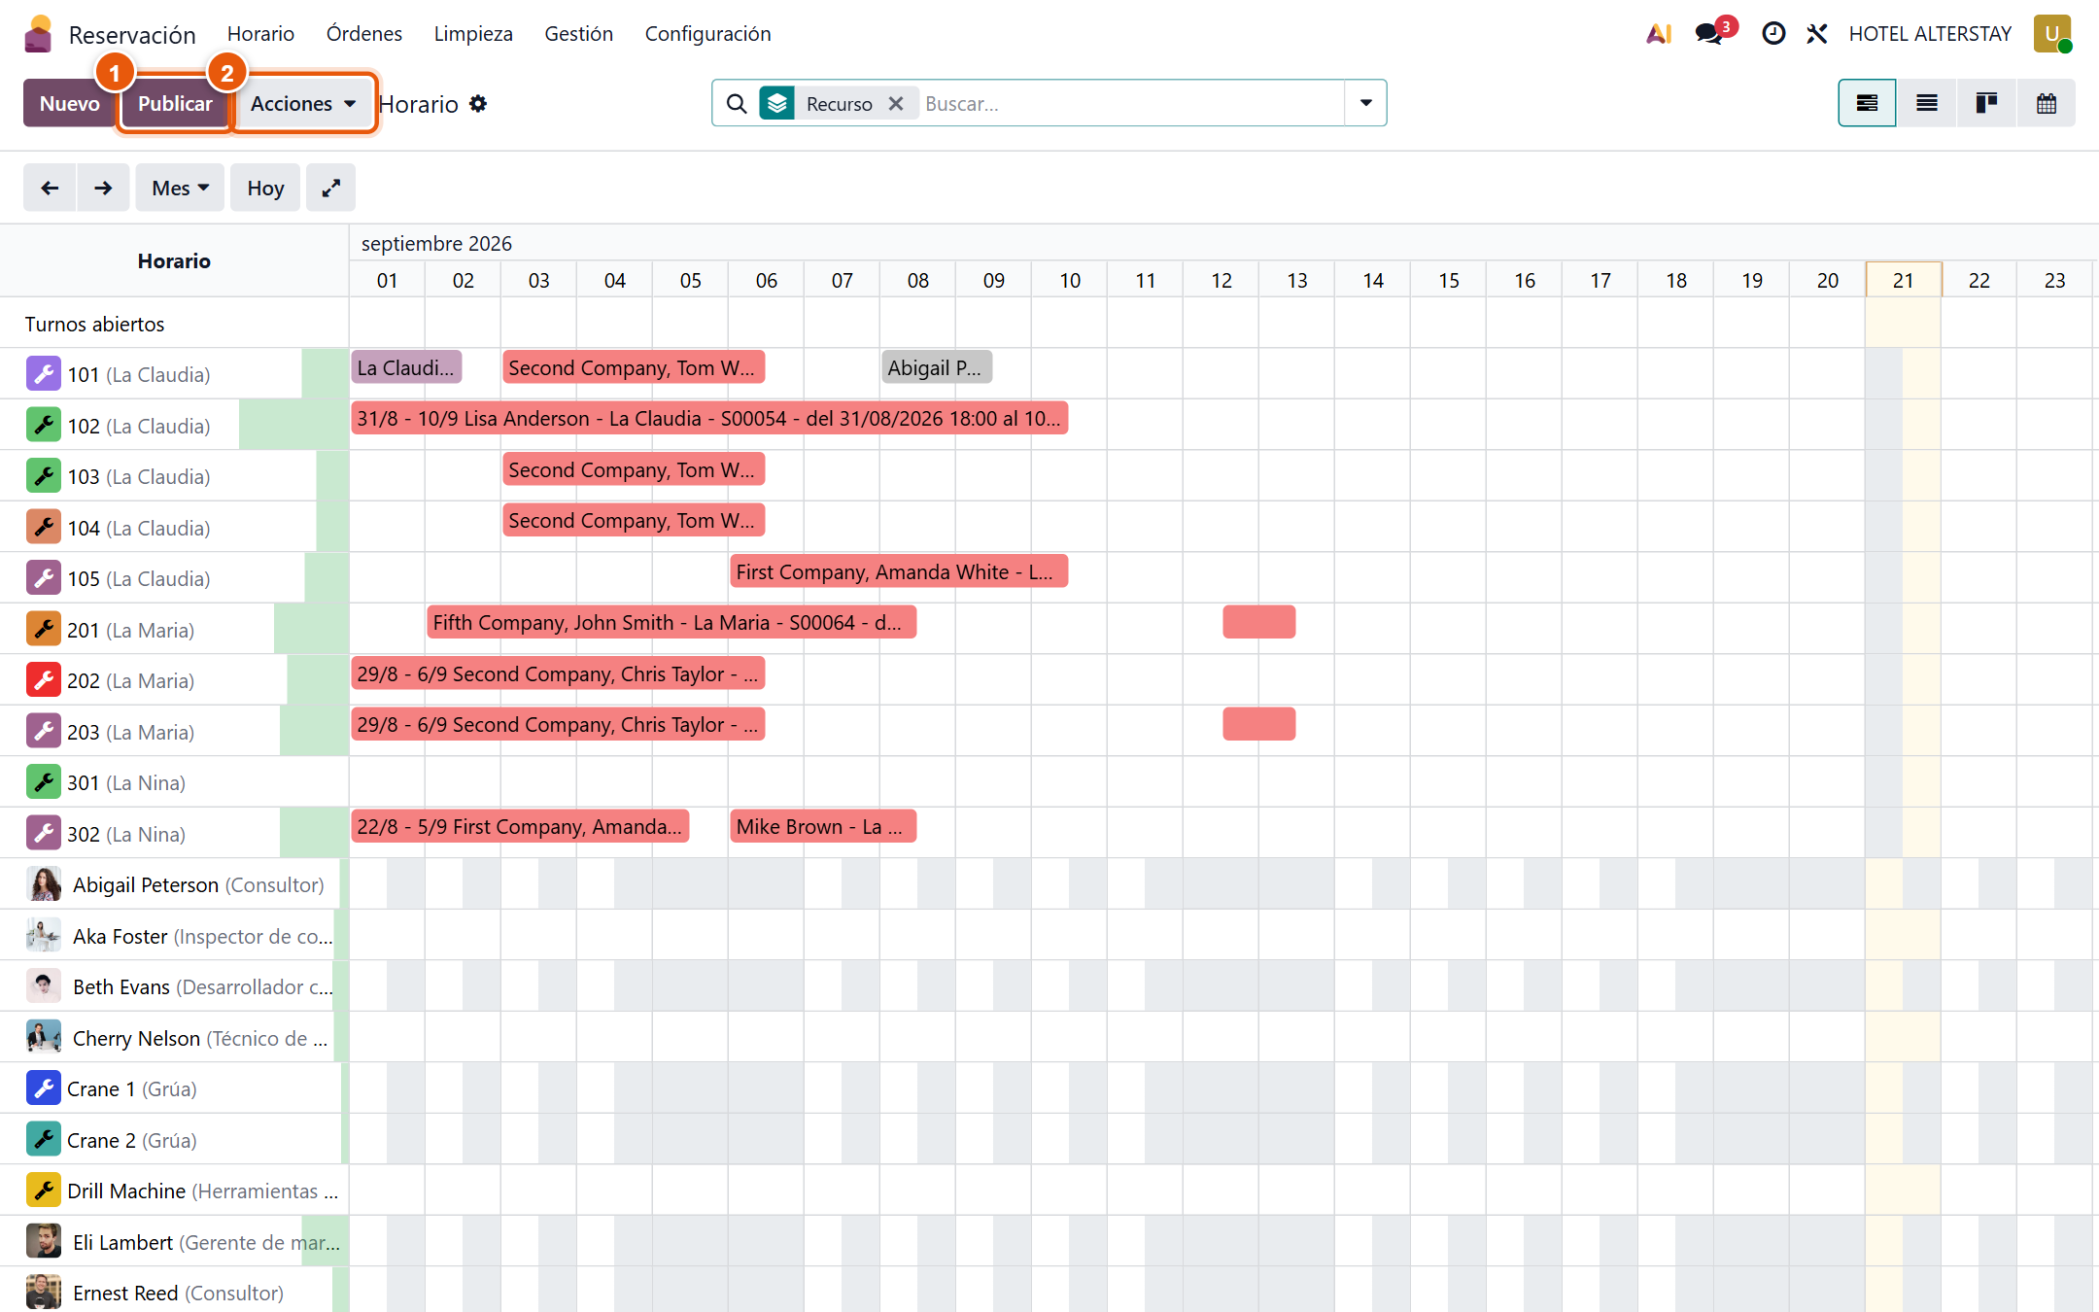The image size is (2099, 1312).
Task: Click the search magnifier icon
Action: pos(737,104)
